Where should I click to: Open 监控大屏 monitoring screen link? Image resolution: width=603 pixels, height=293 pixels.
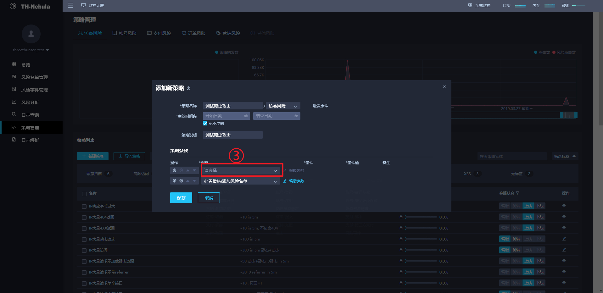[92, 5]
